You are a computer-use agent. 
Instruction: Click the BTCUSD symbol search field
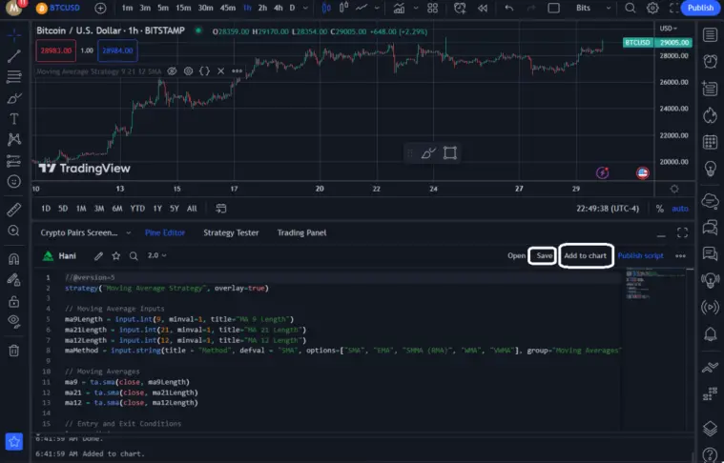(58, 8)
